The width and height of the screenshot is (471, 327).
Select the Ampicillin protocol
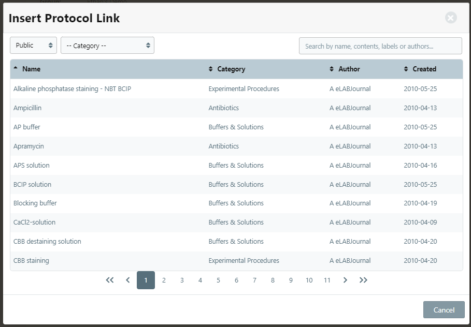tap(27, 108)
